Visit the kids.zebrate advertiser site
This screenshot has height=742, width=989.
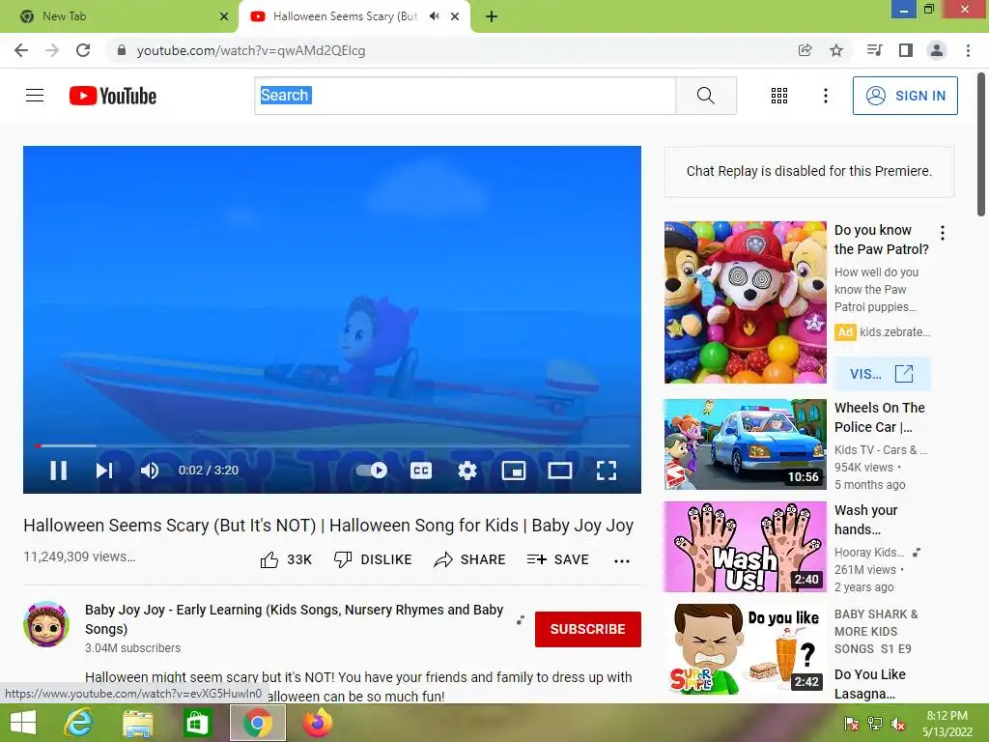click(x=882, y=374)
